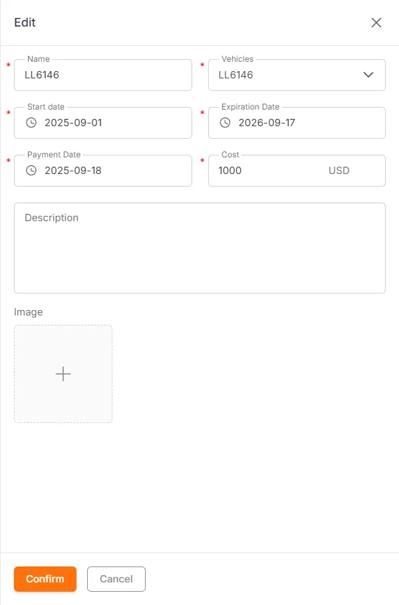Click the clock icon beside Expiration Date

point(224,122)
